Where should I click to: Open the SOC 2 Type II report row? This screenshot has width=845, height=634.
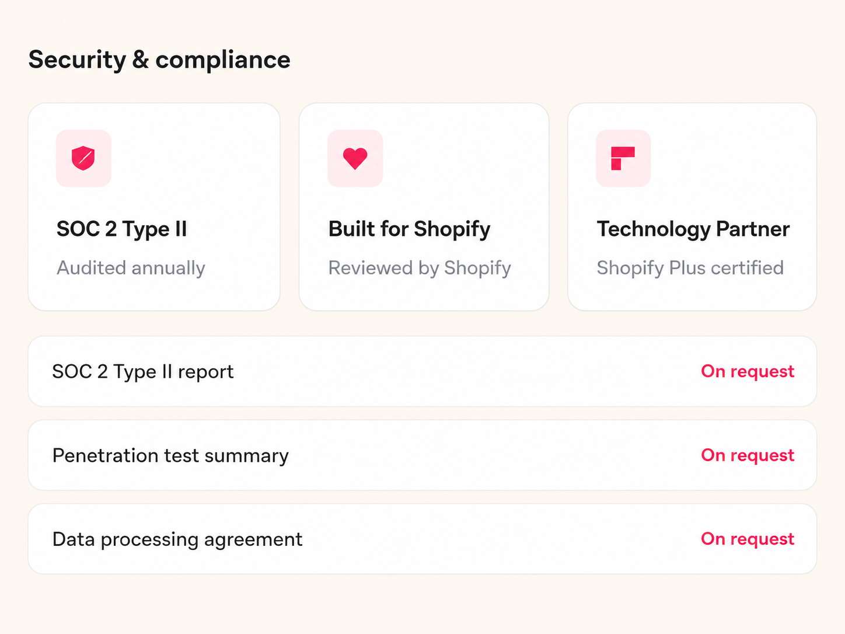(x=423, y=371)
